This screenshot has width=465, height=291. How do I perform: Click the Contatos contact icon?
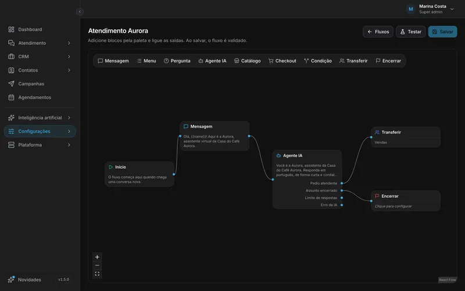click(11, 70)
